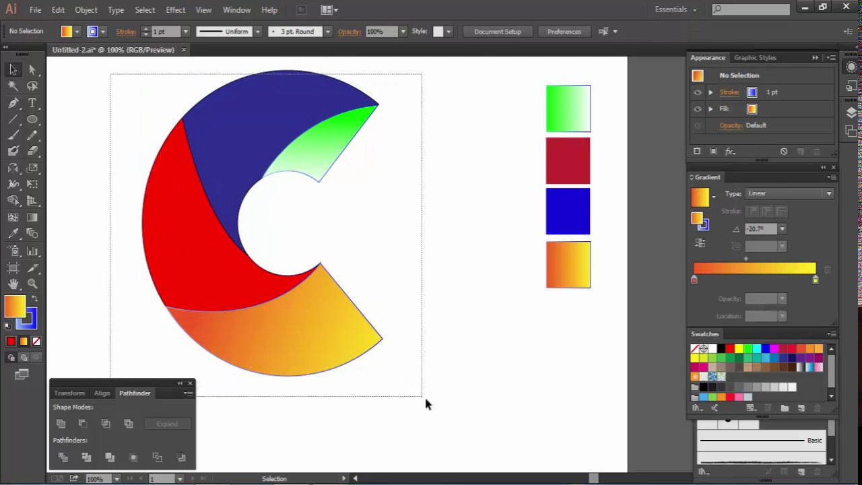Select the Lasso tool
Screen dimensions: 862x485
pyautogui.click(x=32, y=86)
